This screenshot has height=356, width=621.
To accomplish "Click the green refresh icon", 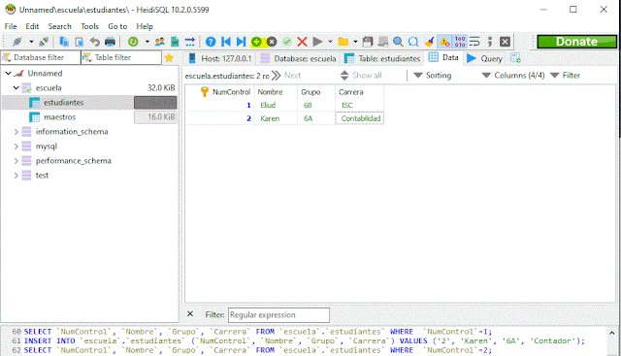I will point(133,42).
